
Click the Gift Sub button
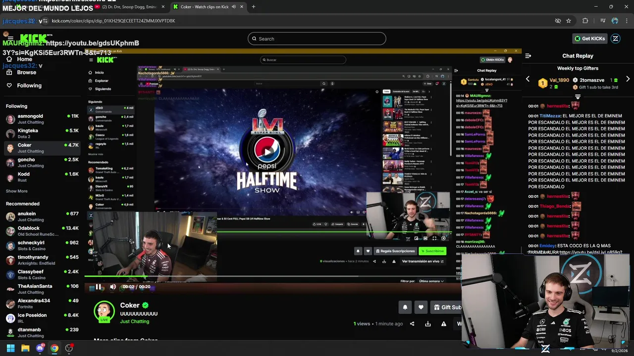point(446,308)
